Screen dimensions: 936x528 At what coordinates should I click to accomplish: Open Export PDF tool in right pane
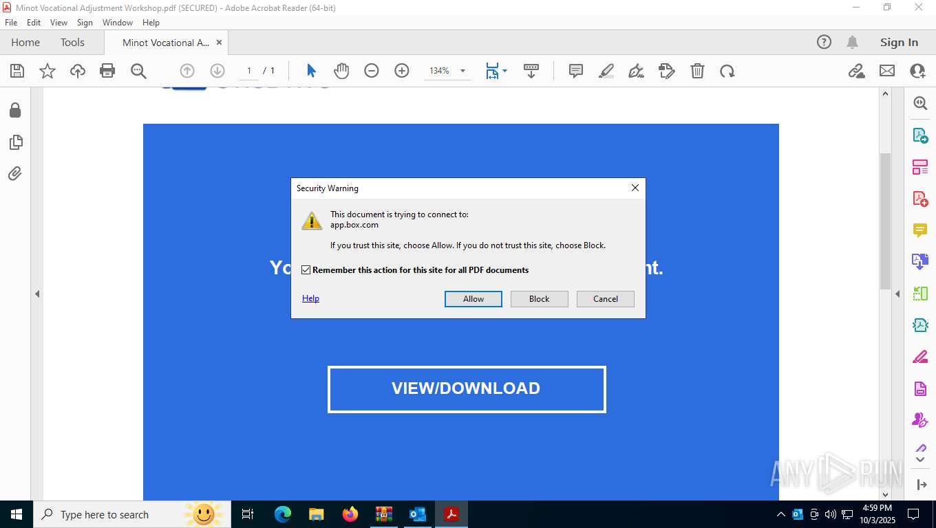tap(920, 135)
